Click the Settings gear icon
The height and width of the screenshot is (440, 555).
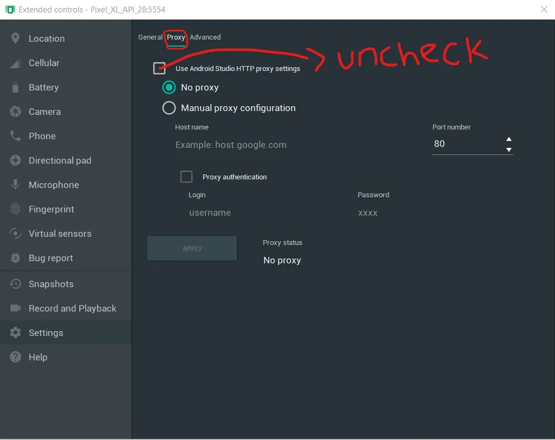15,332
